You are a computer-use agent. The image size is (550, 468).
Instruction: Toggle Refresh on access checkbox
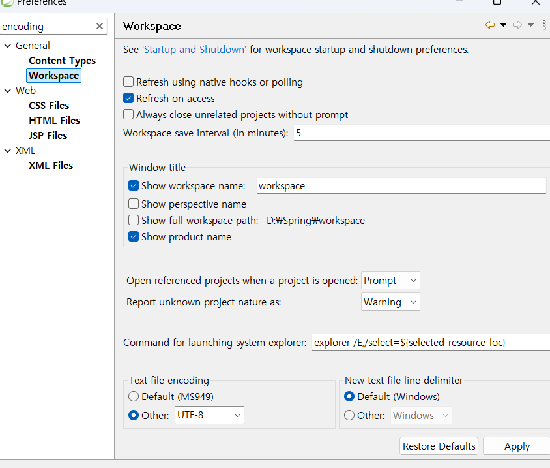click(128, 98)
